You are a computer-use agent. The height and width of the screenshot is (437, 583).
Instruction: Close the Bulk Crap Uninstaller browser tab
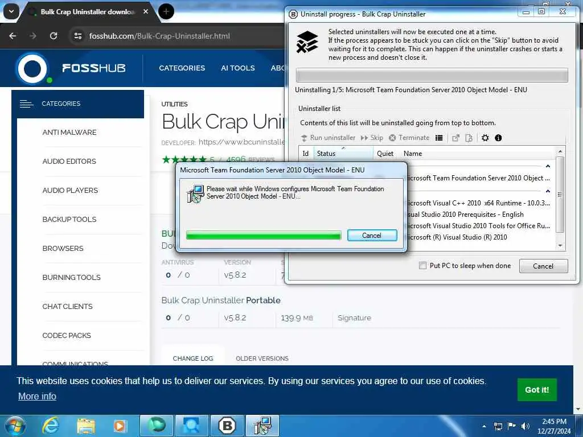146,11
